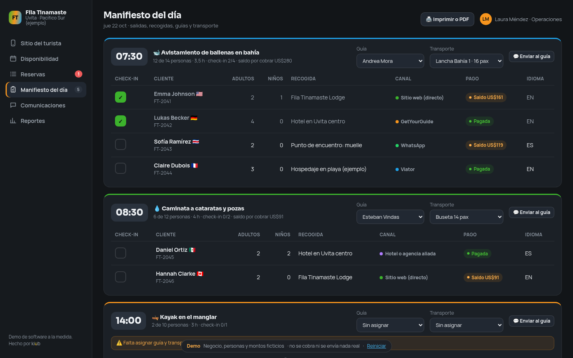Click Daniel Ortiz's Pagada status pill
The image size is (573, 358).
[x=477, y=253]
